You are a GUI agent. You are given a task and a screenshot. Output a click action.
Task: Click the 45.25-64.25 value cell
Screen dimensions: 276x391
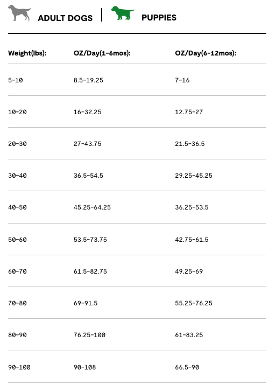(92, 207)
